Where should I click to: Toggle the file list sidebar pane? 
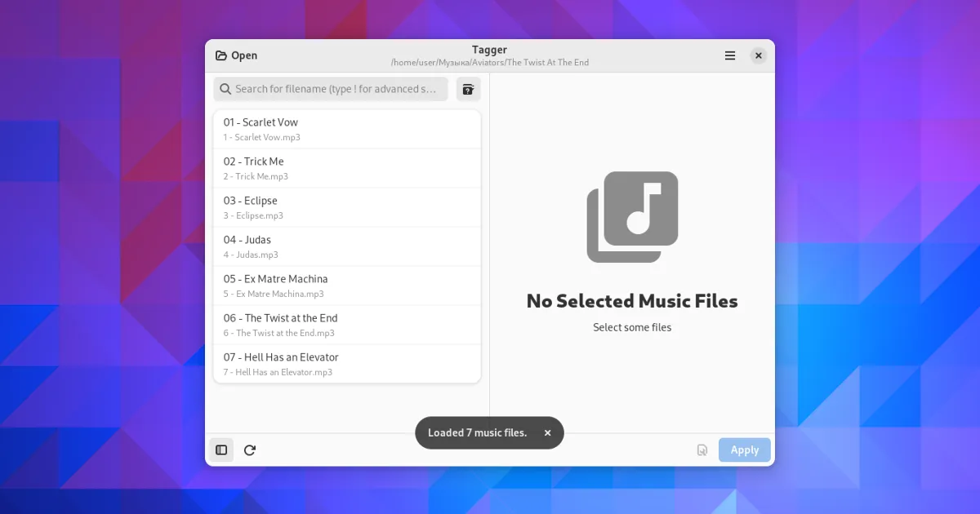221,450
